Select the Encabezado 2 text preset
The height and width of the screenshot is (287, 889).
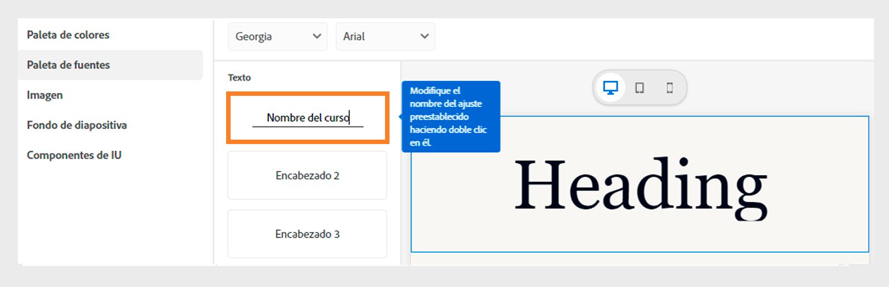[307, 176]
